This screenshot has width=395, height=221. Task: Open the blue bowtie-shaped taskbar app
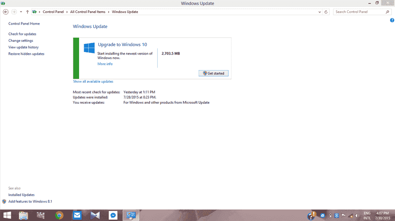pos(95,216)
